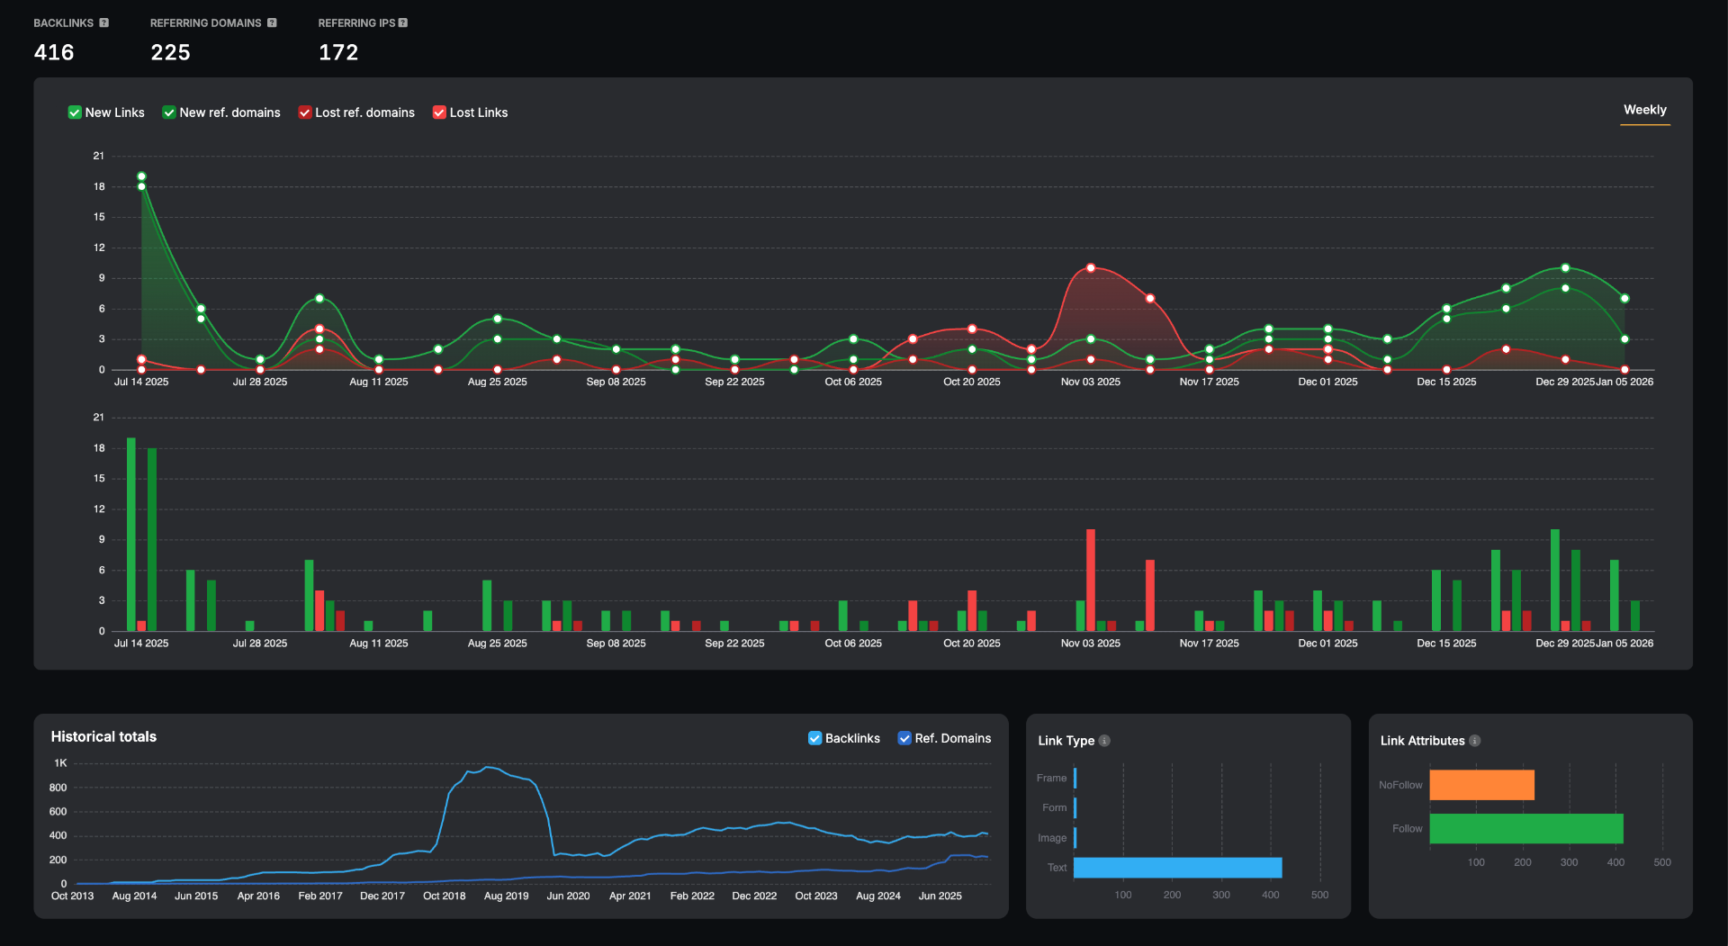Click the 172 referring IPs total
Screen dimensions: 1728x946
coord(338,53)
